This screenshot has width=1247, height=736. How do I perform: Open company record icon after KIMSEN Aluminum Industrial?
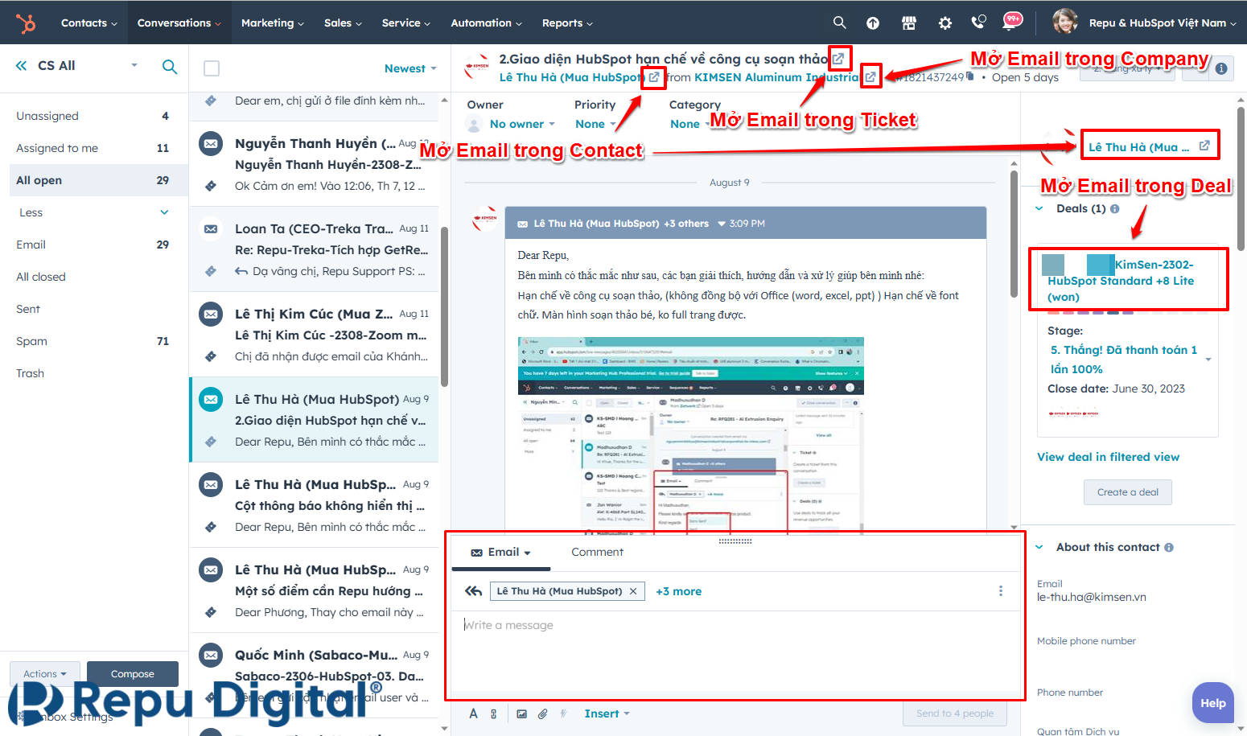(870, 77)
